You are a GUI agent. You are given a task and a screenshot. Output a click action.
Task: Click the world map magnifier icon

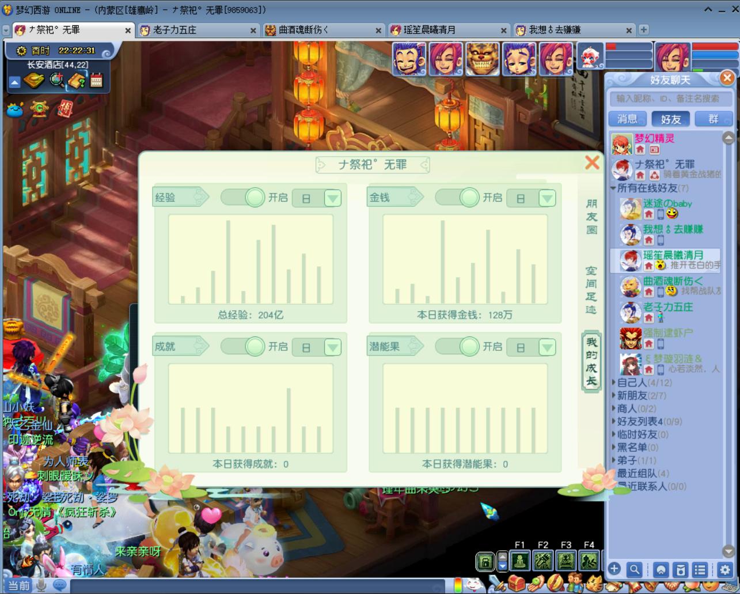[x=56, y=80]
